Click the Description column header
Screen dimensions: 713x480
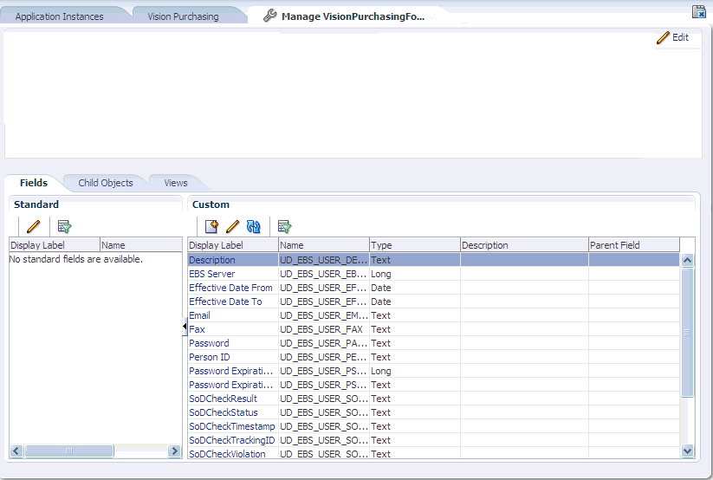pyautogui.click(x=524, y=245)
